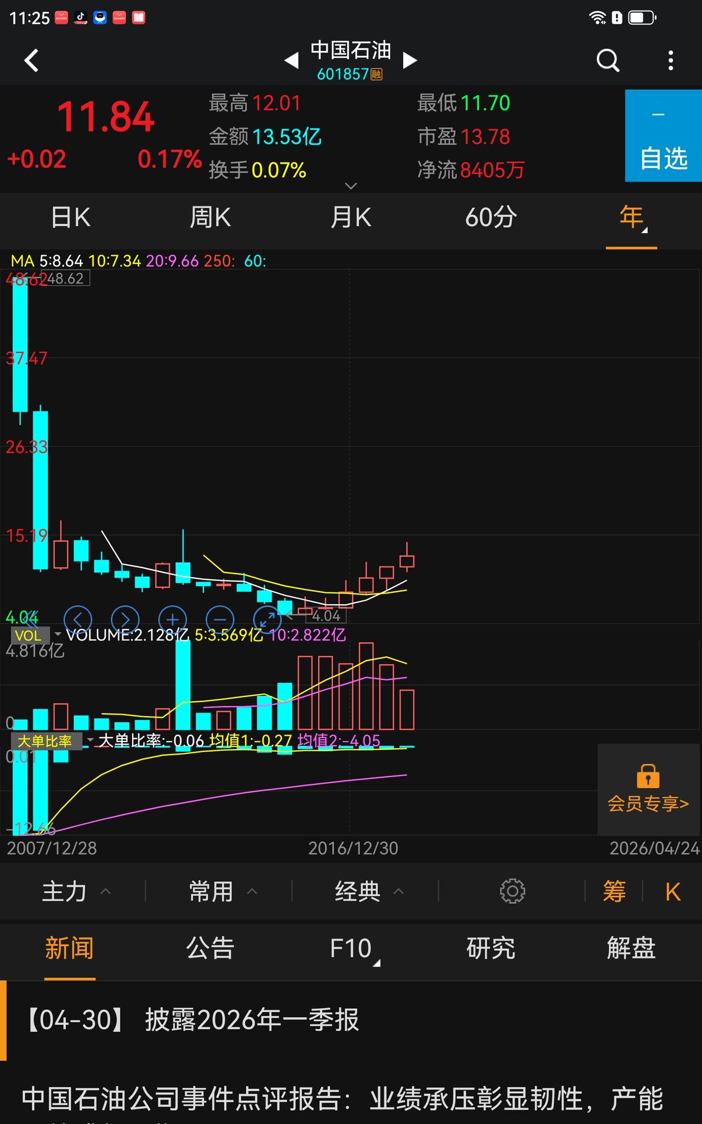
Task: Pan chart right with circled arrow
Action: pos(125,620)
